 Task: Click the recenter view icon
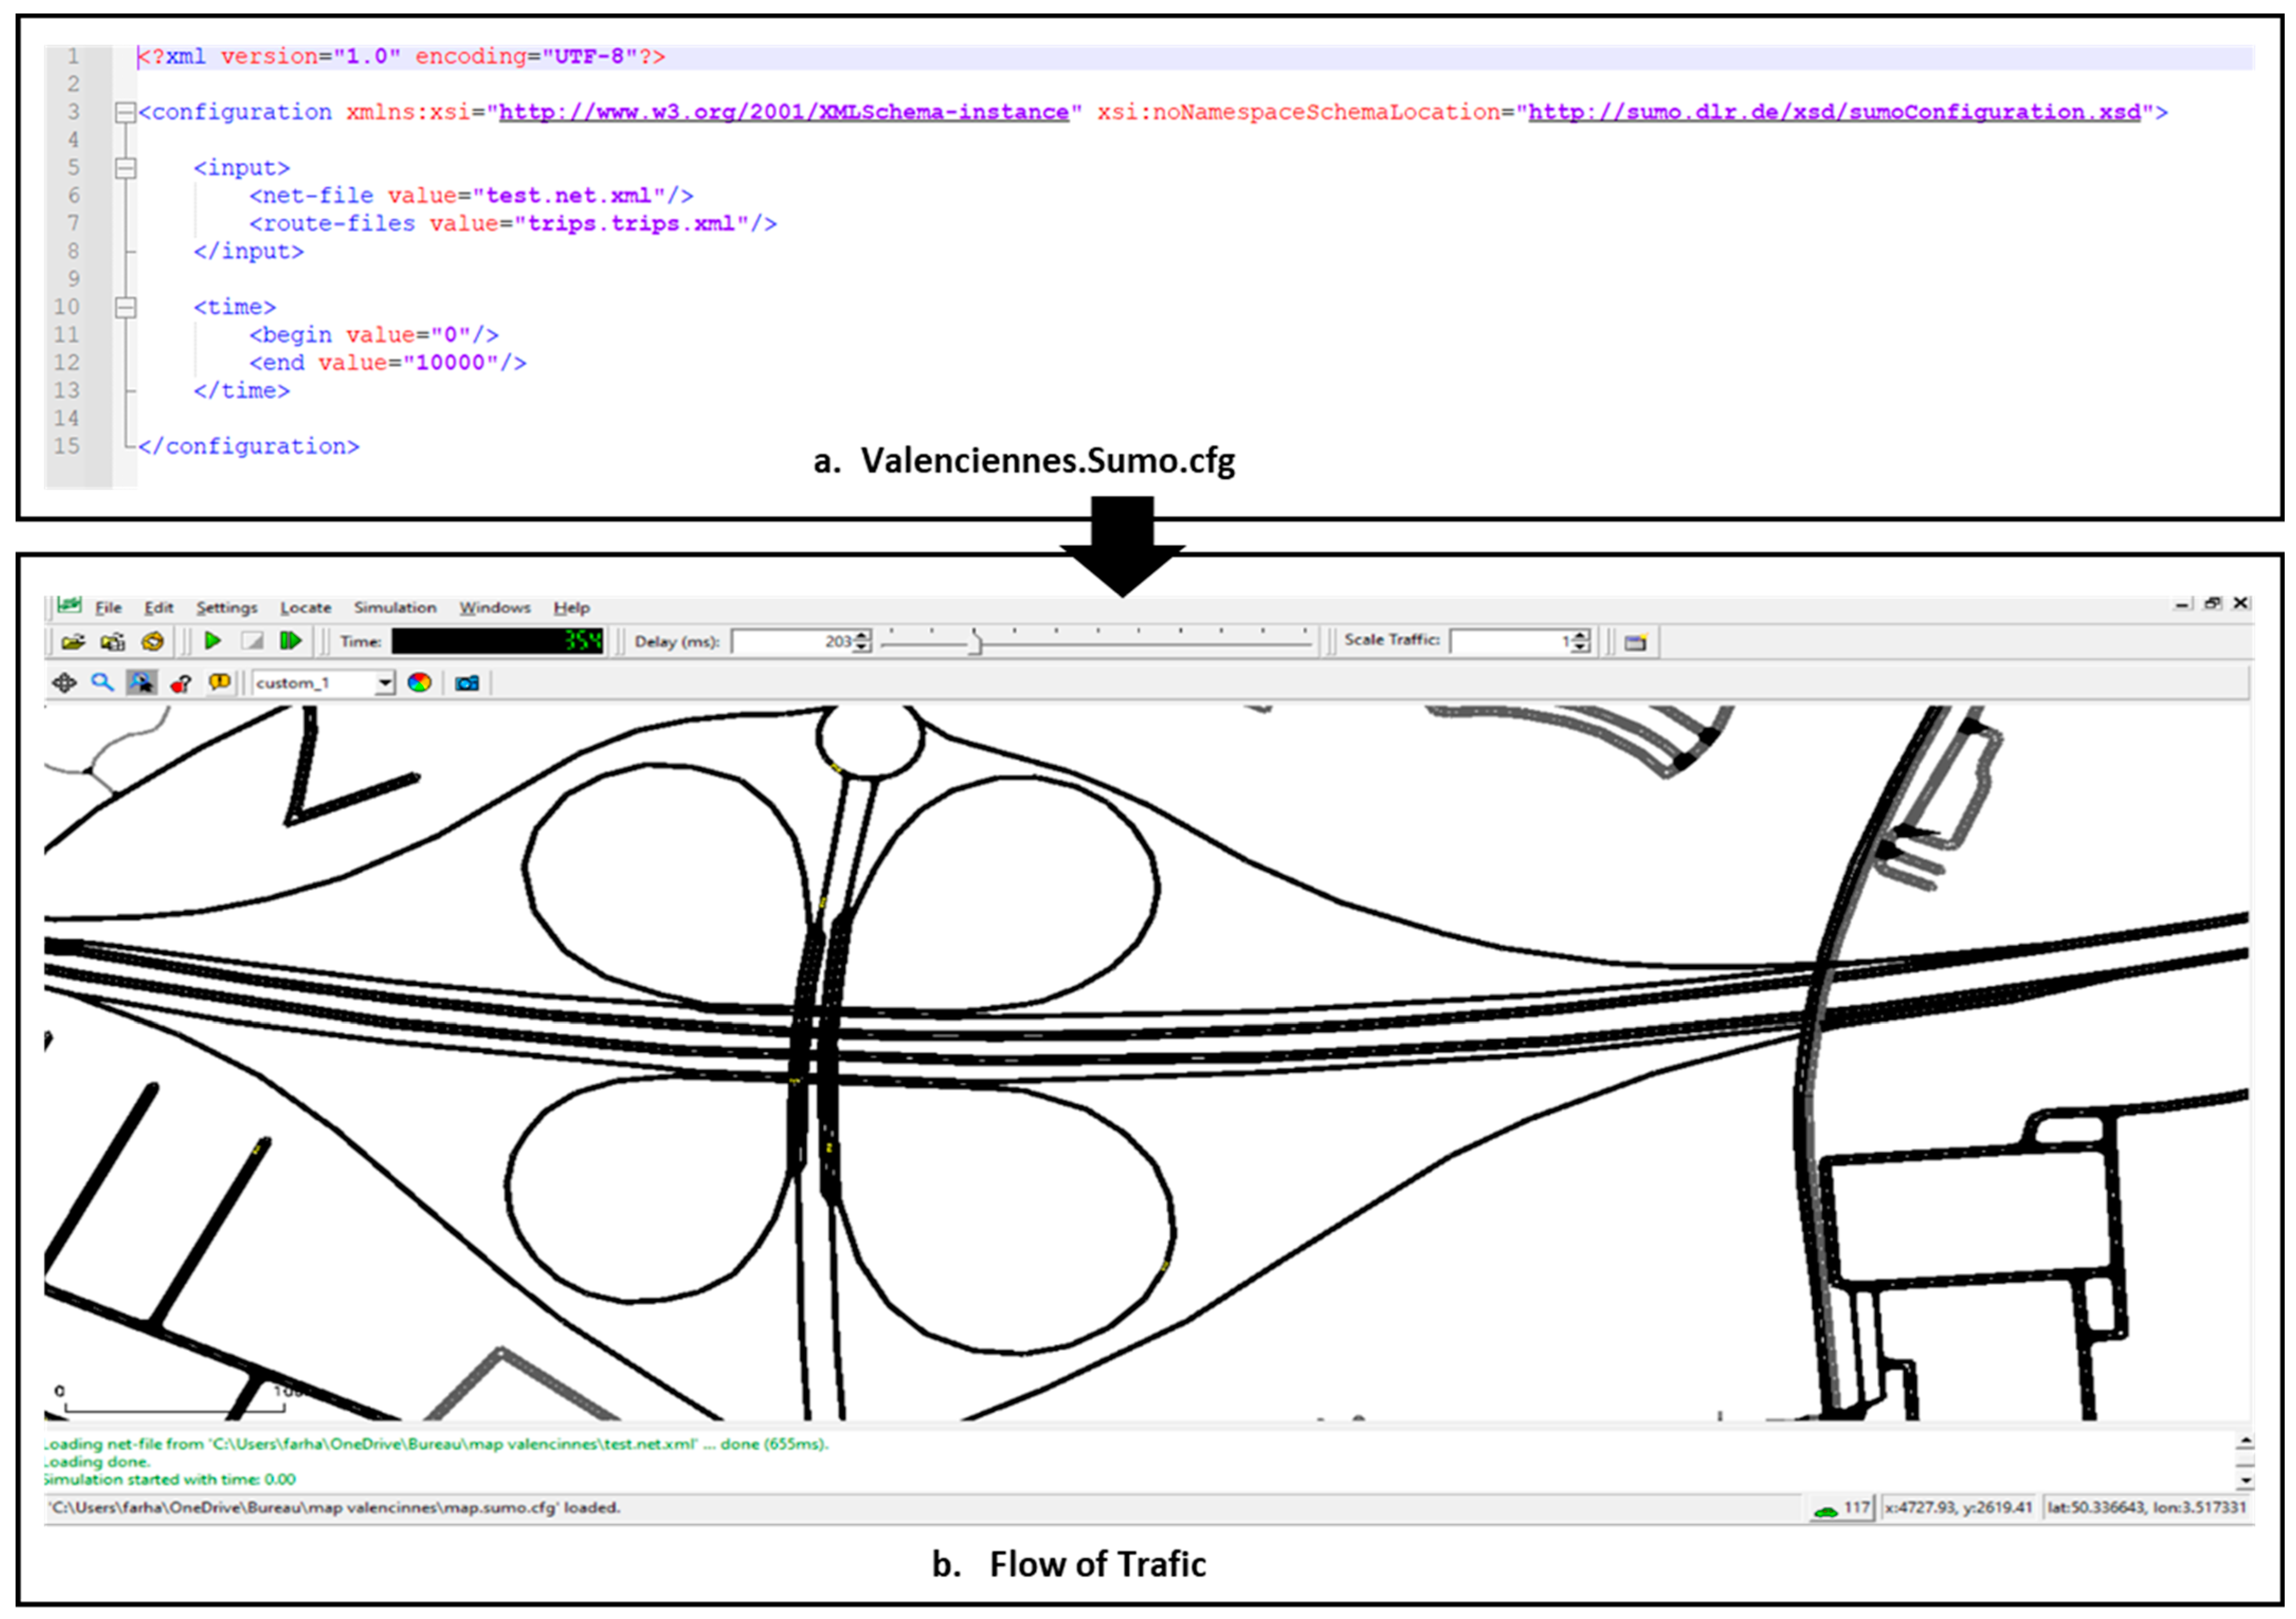[64, 683]
